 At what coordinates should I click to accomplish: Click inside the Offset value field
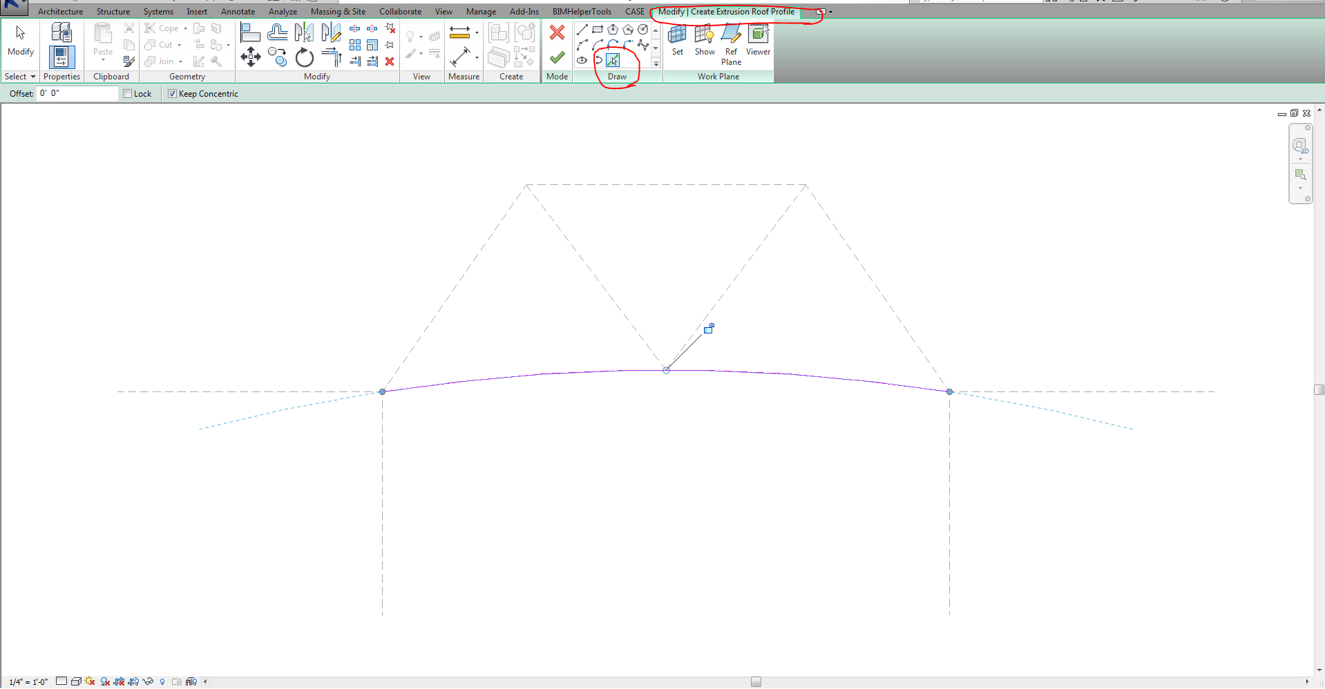76,93
